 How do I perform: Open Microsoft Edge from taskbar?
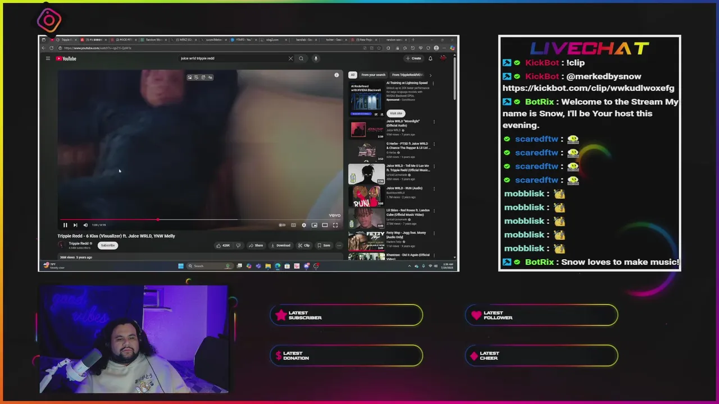click(x=277, y=266)
